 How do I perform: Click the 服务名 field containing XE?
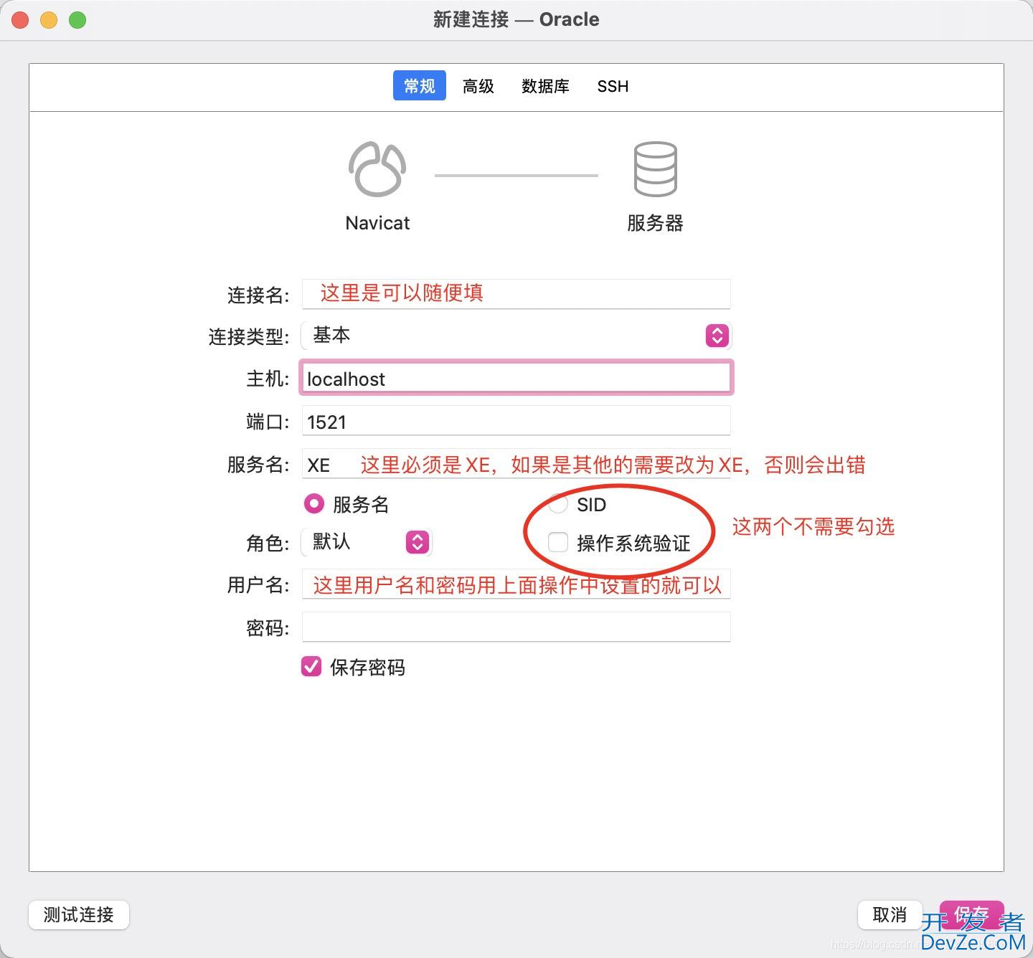point(516,464)
